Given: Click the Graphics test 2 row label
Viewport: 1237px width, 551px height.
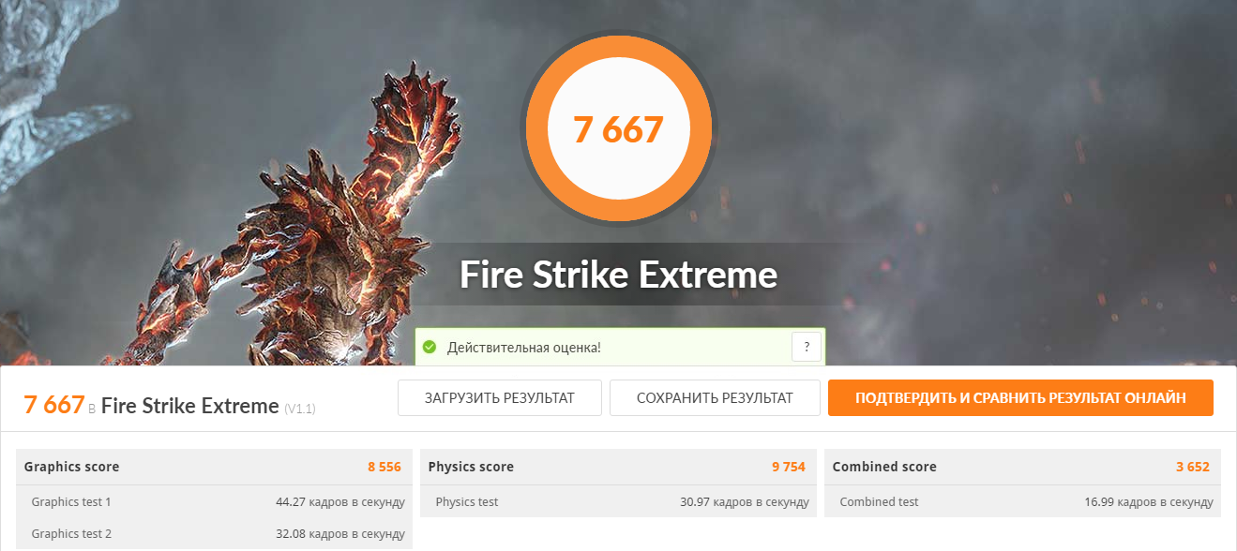Looking at the screenshot, I should (71, 534).
